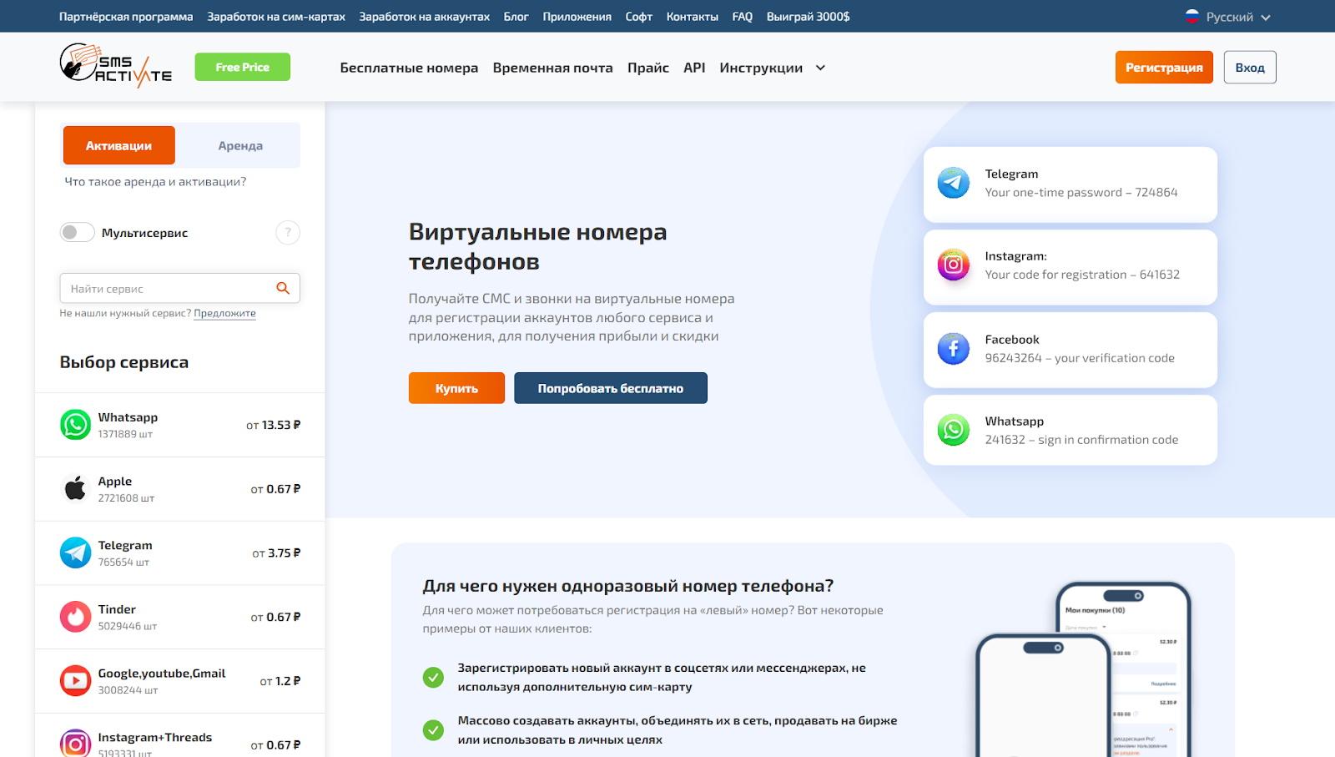Image resolution: width=1335 pixels, height=757 pixels.
Task: Click the Whatsapp icon in message card
Action: point(953,430)
